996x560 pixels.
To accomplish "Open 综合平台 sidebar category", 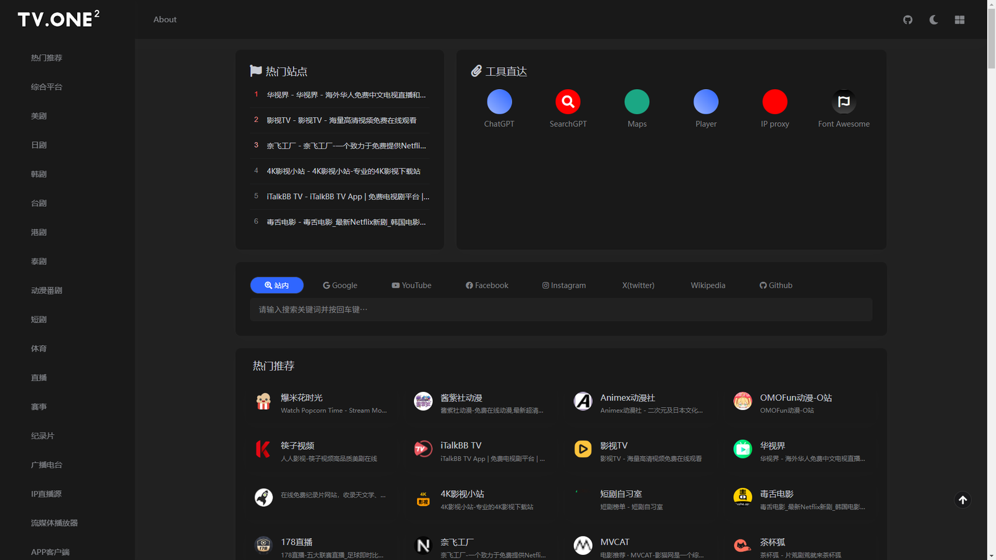I will click(47, 87).
